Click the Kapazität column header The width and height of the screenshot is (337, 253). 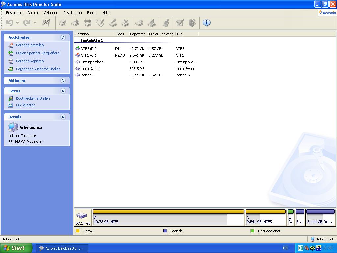point(139,34)
